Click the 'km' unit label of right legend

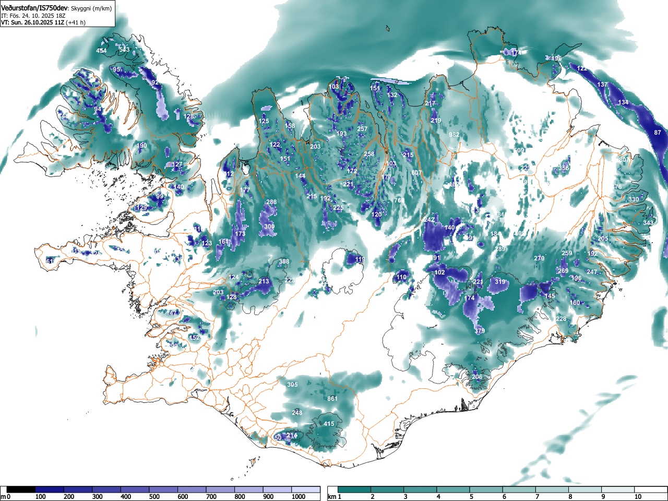pyautogui.click(x=331, y=497)
